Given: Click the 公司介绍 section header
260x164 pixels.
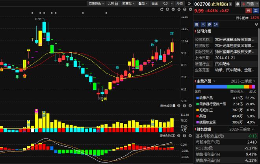Looking at the screenshot, I should [x=204, y=31].
